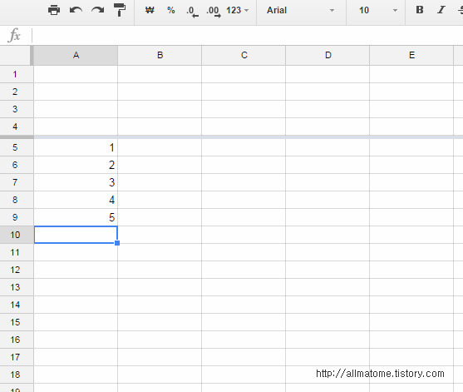Open the 123 number formats dropdown
The width and height of the screenshot is (463, 392).
237,10
